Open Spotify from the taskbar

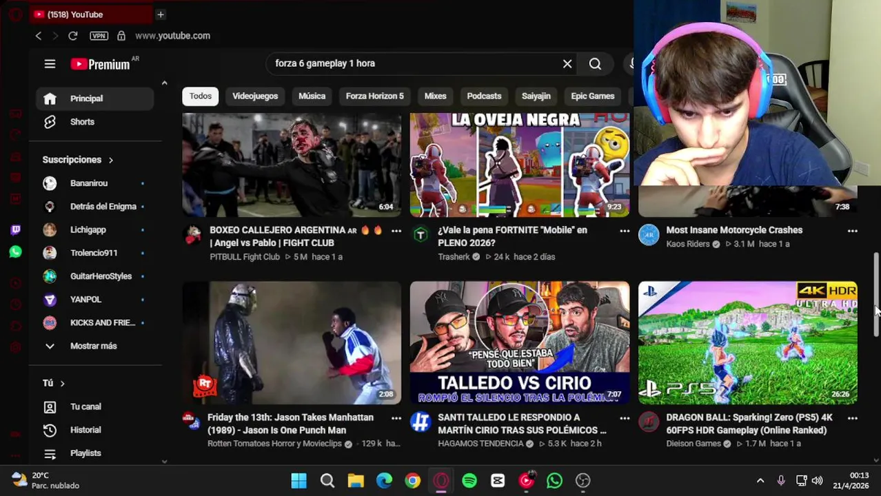(x=469, y=480)
